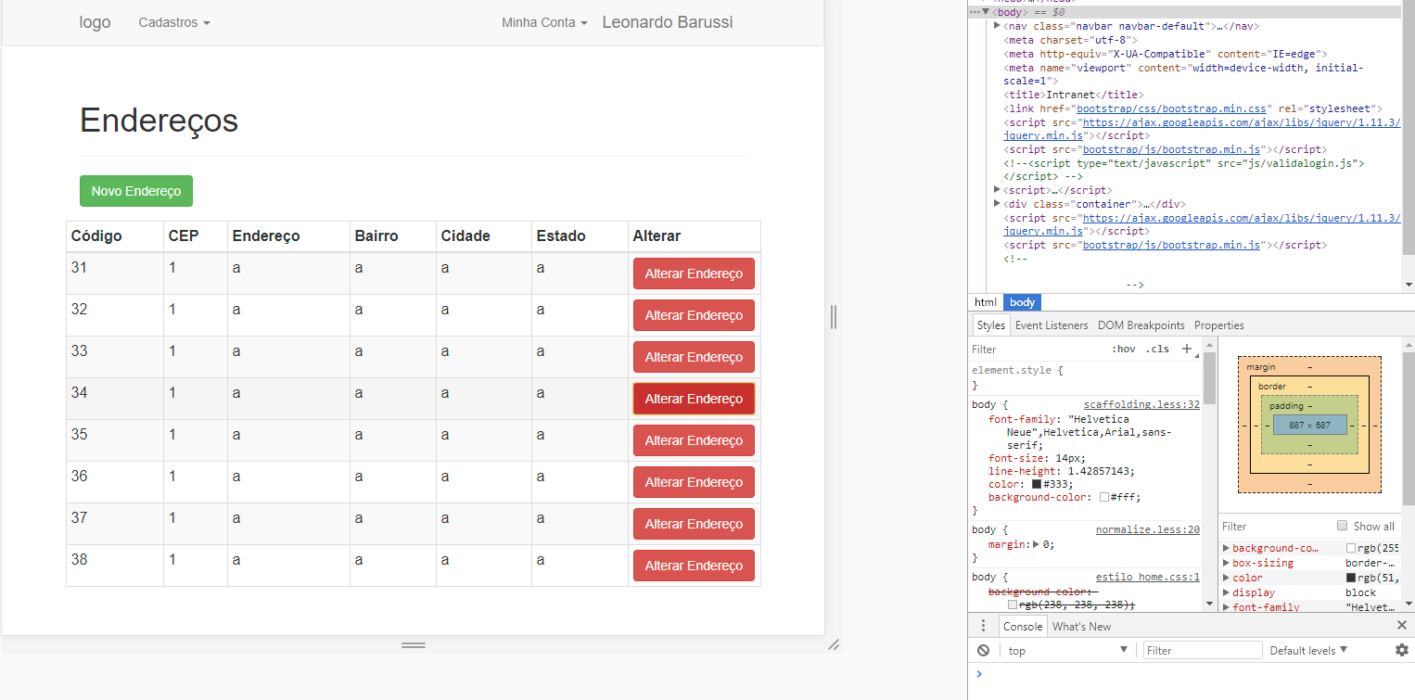Click Alterar Endereço for row 32
This screenshot has height=700, width=1415.
[694, 315]
